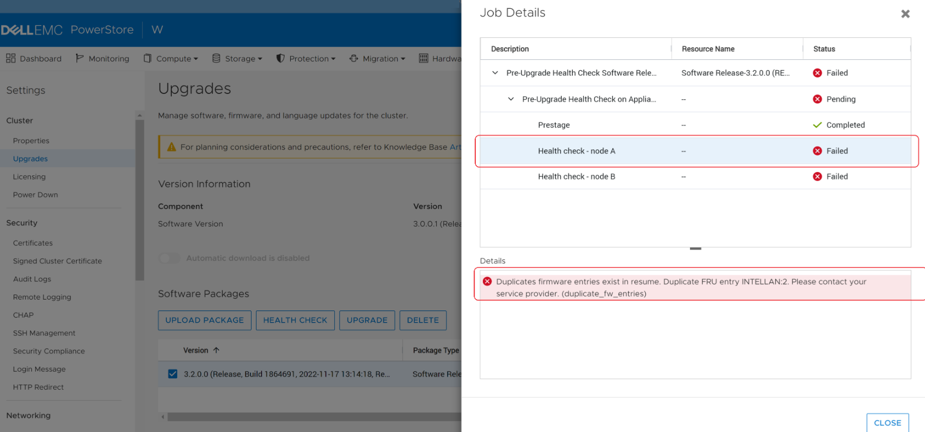This screenshot has height=432, width=925.
Task: Close the Job Details panel with the X
Action: click(x=905, y=14)
